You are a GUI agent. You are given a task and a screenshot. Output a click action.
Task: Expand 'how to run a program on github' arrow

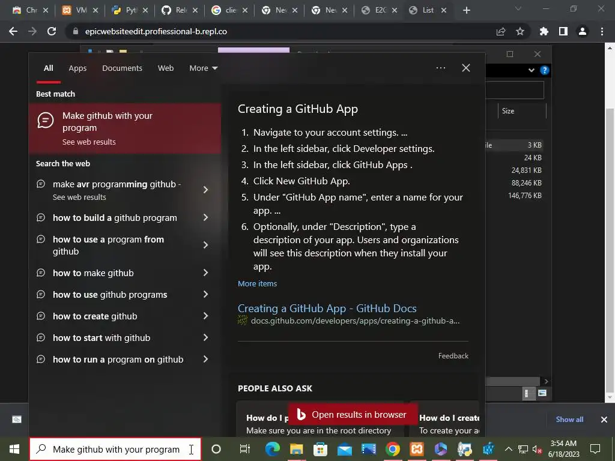(205, 359)
